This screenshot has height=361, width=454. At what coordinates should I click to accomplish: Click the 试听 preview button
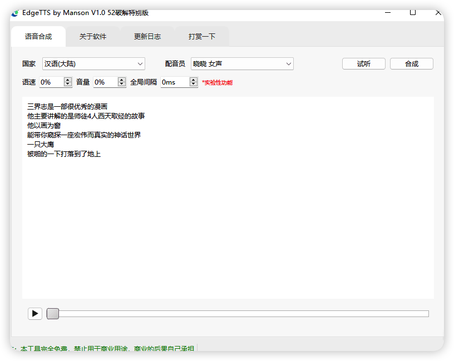pos(364,63)
